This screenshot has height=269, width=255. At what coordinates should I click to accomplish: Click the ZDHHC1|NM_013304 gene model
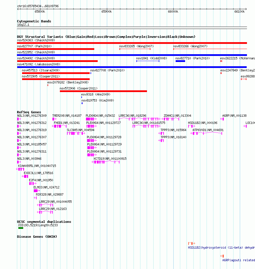(x=170, y=119)
